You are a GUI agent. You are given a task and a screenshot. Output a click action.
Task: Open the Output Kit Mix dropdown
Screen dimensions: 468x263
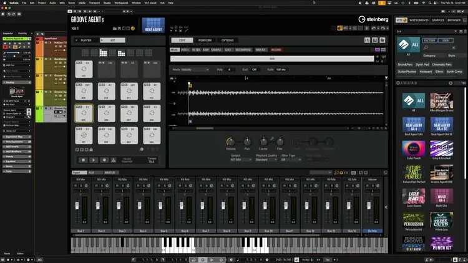(241, 160)
